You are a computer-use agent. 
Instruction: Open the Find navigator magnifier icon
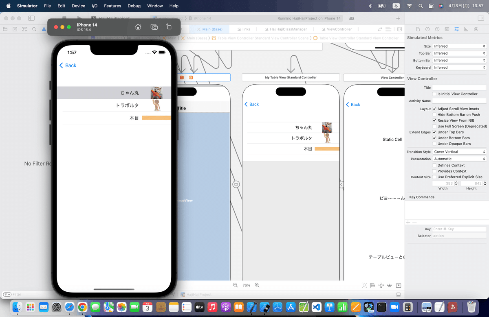click(34, 29)
